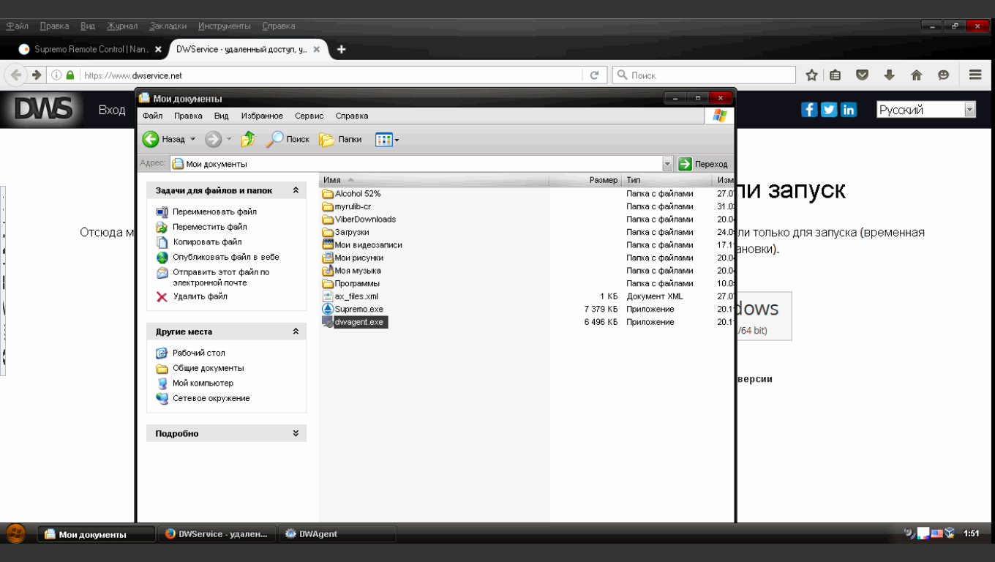Switch to DWService Firefox taskbar item

[218, 534]
